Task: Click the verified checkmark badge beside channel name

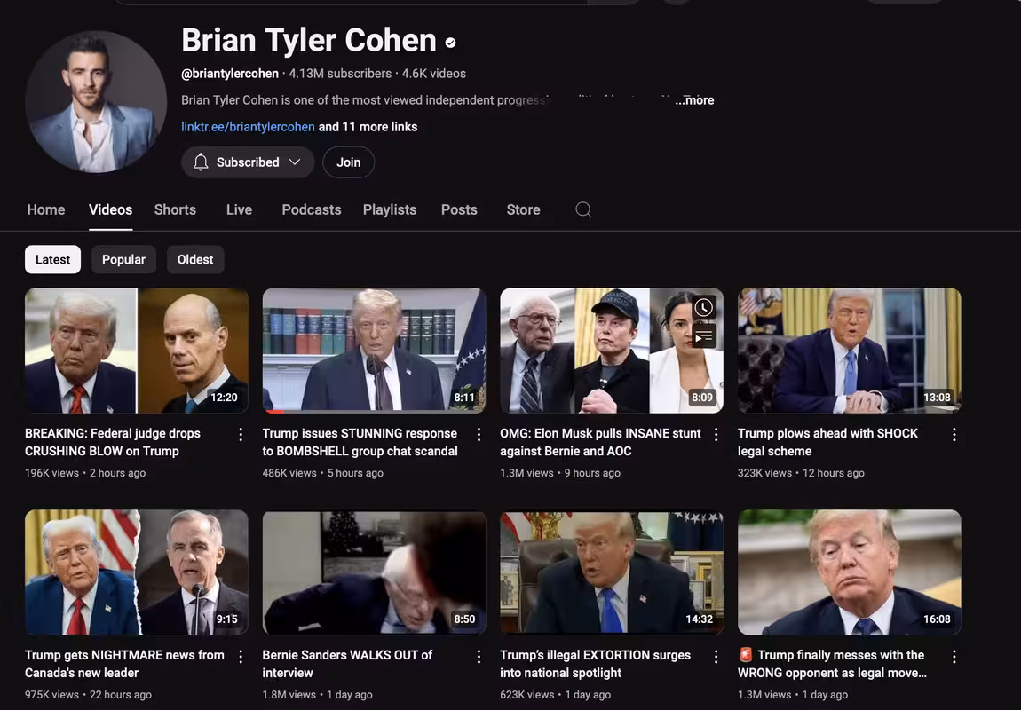Action: click(x=451, y=43)
